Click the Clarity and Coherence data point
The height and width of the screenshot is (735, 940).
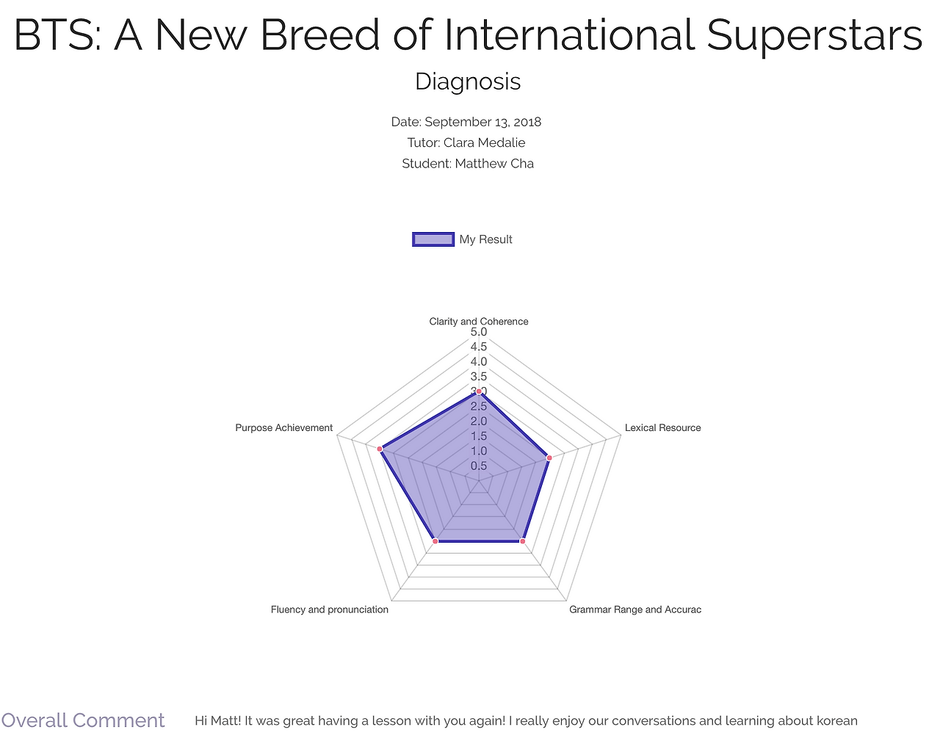pos(479,391)
